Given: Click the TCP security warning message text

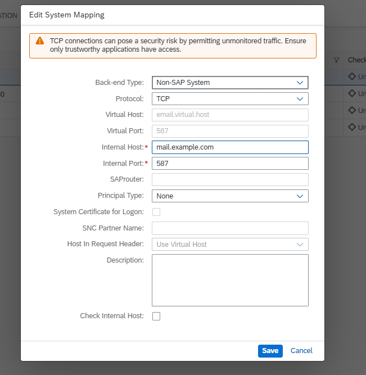Looking at the screenshot, I should pyautogui.click(x=178, y=45).
